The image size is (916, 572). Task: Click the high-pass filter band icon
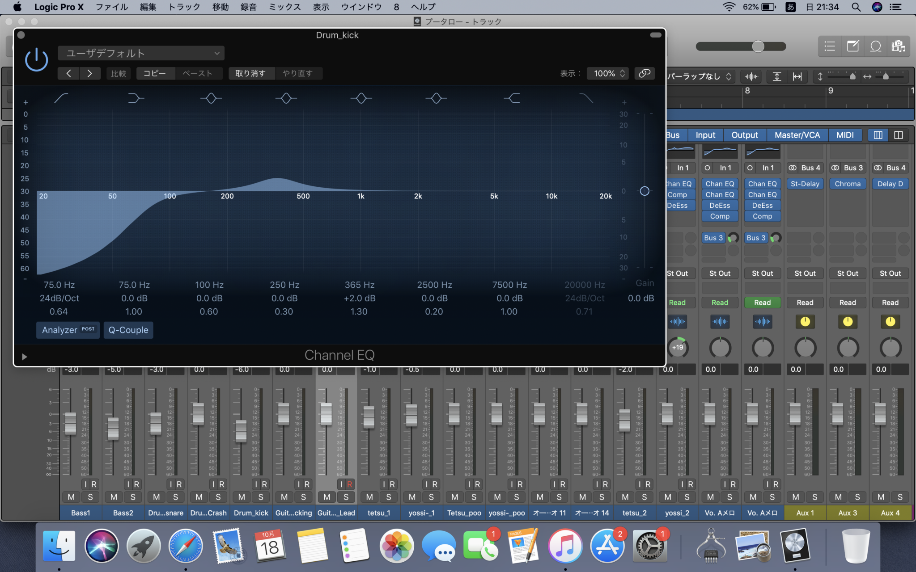[61, 98]
